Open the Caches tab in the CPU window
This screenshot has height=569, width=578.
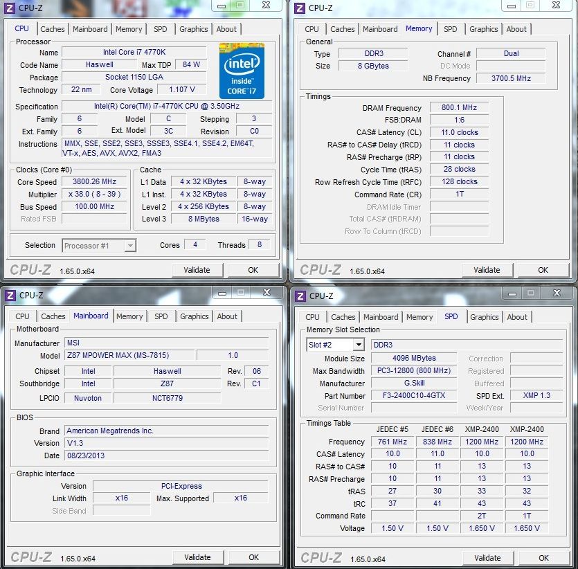coord(53,29)
